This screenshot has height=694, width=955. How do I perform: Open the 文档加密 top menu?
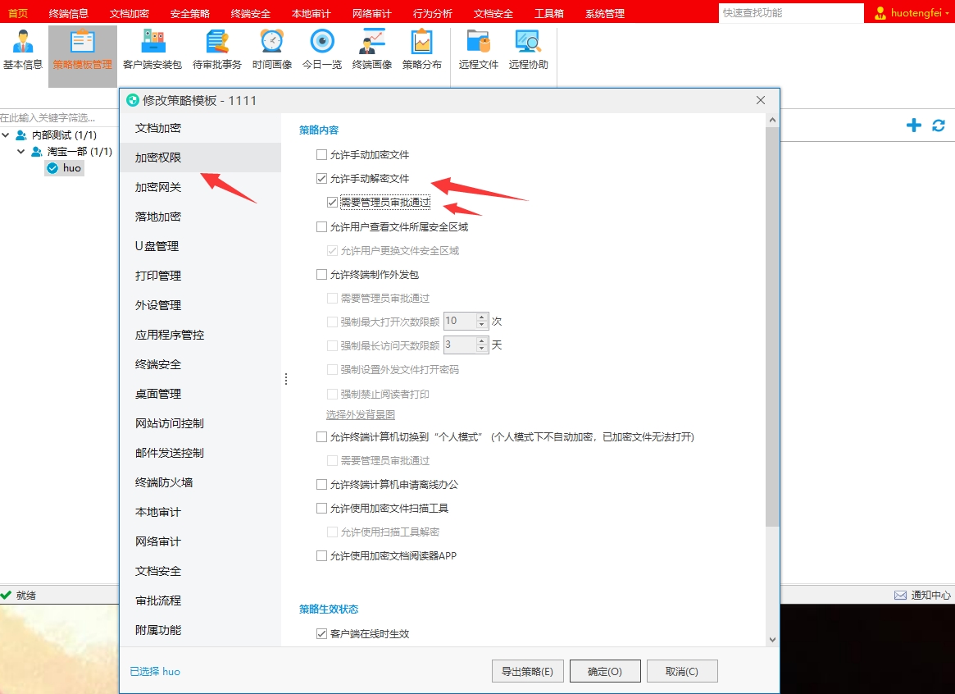(x=130, y=13)
